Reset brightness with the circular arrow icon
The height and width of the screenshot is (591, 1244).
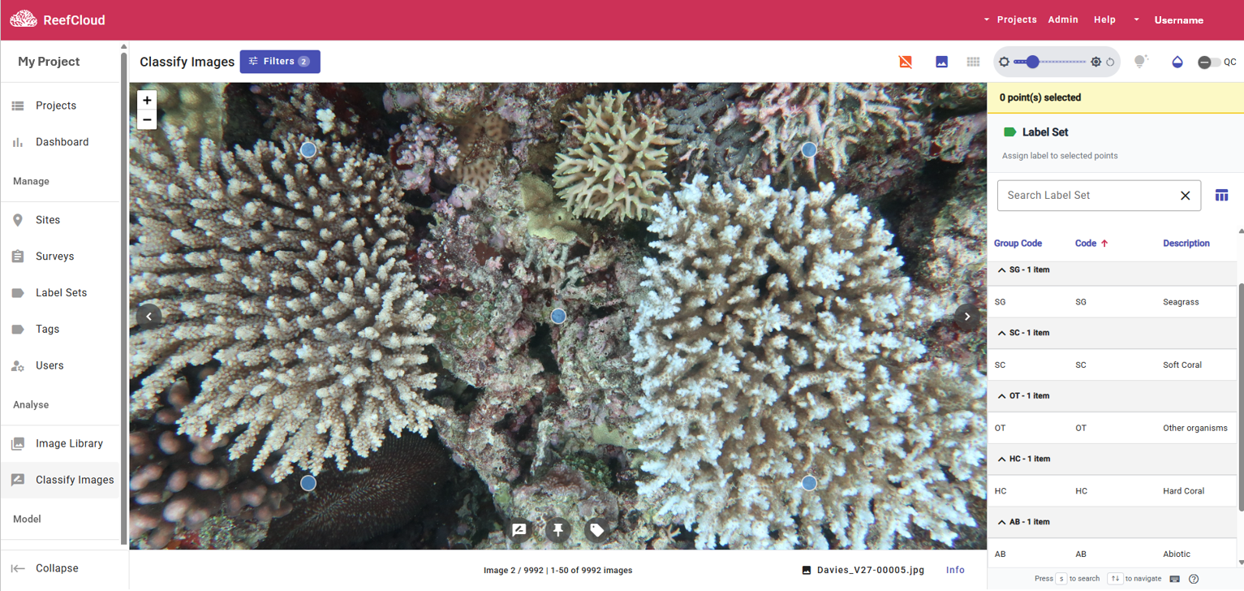click(1110, 62)
